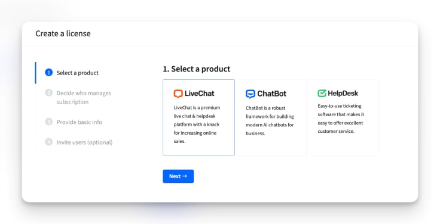Click the LiveChat product name
Screen dimensions: 440x224
[199, 94]
